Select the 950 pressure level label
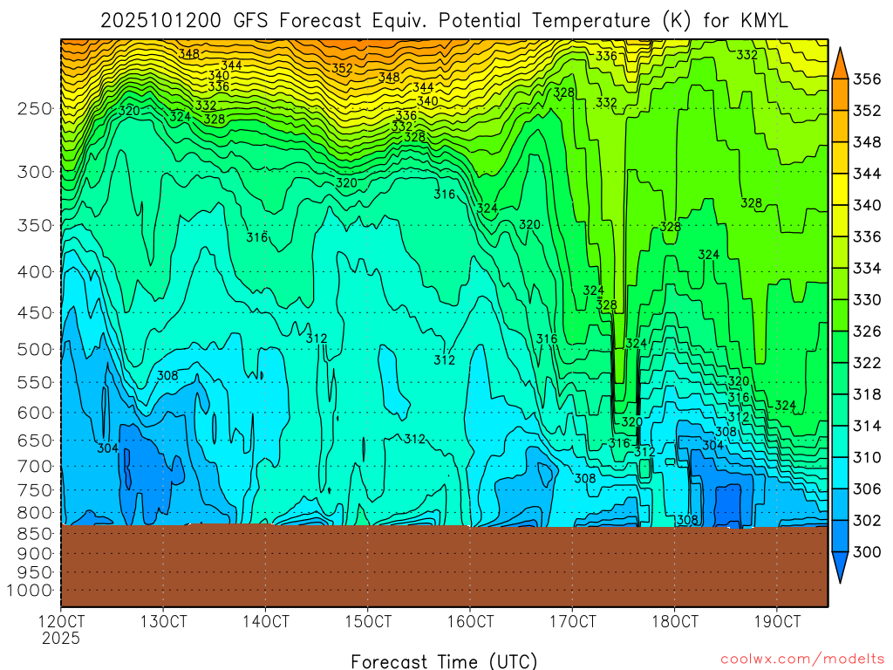 click(35, 572)
